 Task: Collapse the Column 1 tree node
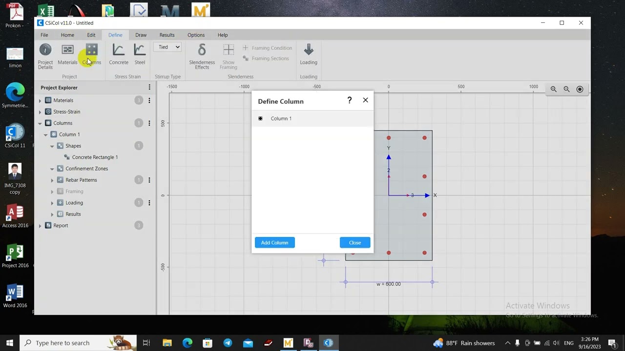click(x=46, y=135)
